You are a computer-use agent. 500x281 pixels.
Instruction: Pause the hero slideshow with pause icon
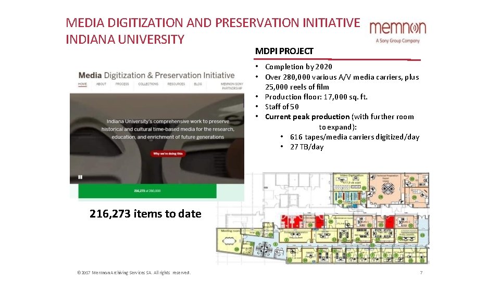(x=80, y=177)
